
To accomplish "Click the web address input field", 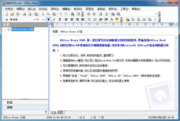I will pyautogui.click(x=138, y=14).
